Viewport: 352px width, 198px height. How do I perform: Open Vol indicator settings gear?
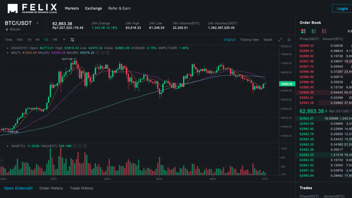click(80, 146)
